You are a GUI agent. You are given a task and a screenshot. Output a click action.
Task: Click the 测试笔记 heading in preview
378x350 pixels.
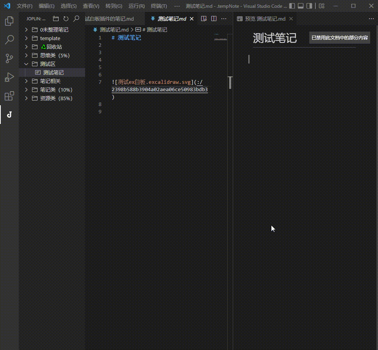[x=275, y=38]
